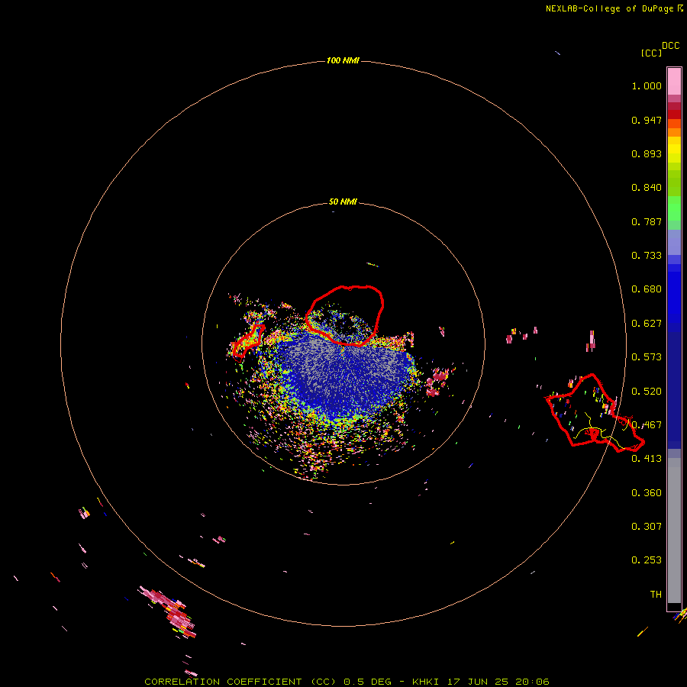687x687 pixels.
Task: Select the 0.947 scale value
Action: [647, 120]
